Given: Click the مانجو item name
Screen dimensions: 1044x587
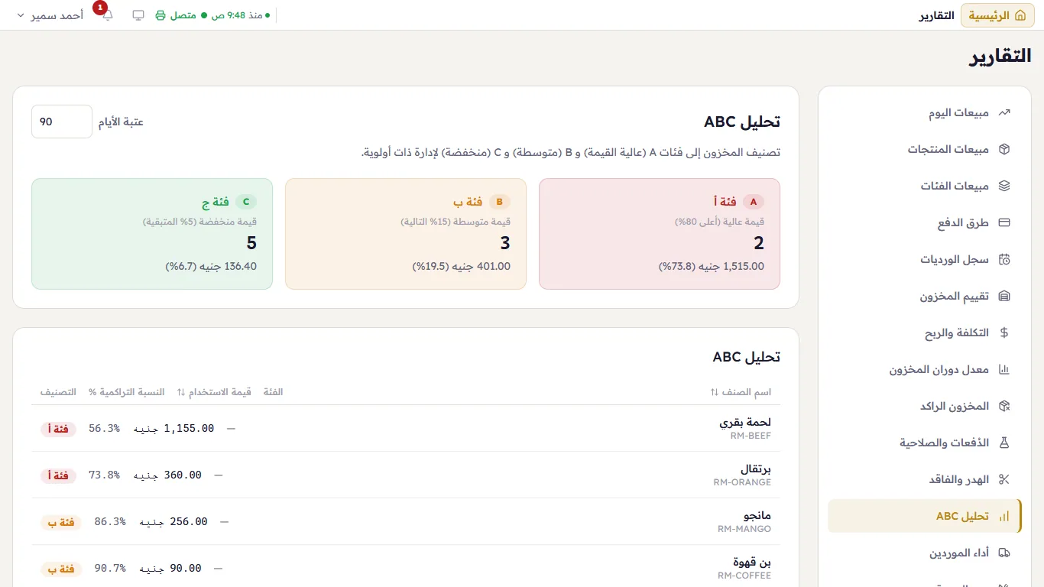Looking at the screenshot, I should [757, 515].
